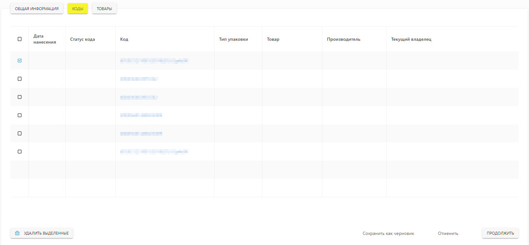Open the ОБЩАЯ ИНФОРМАЦИЯ tab
This screenshot has width=529, height=245.
tap(37, 9)
